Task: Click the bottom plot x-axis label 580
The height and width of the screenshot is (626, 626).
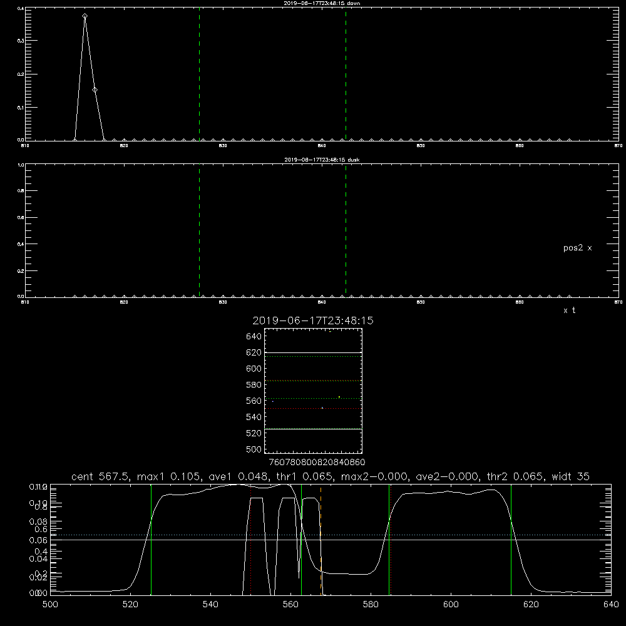Action: click(371, 605)
